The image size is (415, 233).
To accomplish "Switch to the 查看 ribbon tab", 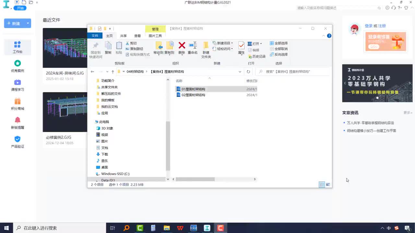I will point(137,36).
